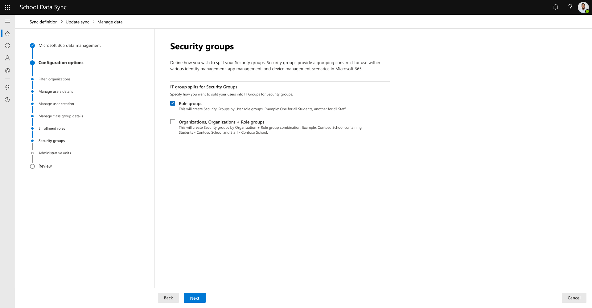Click the completed Microsoft 365 data management checkmark
Screen dimensions: 592x308
32,46
